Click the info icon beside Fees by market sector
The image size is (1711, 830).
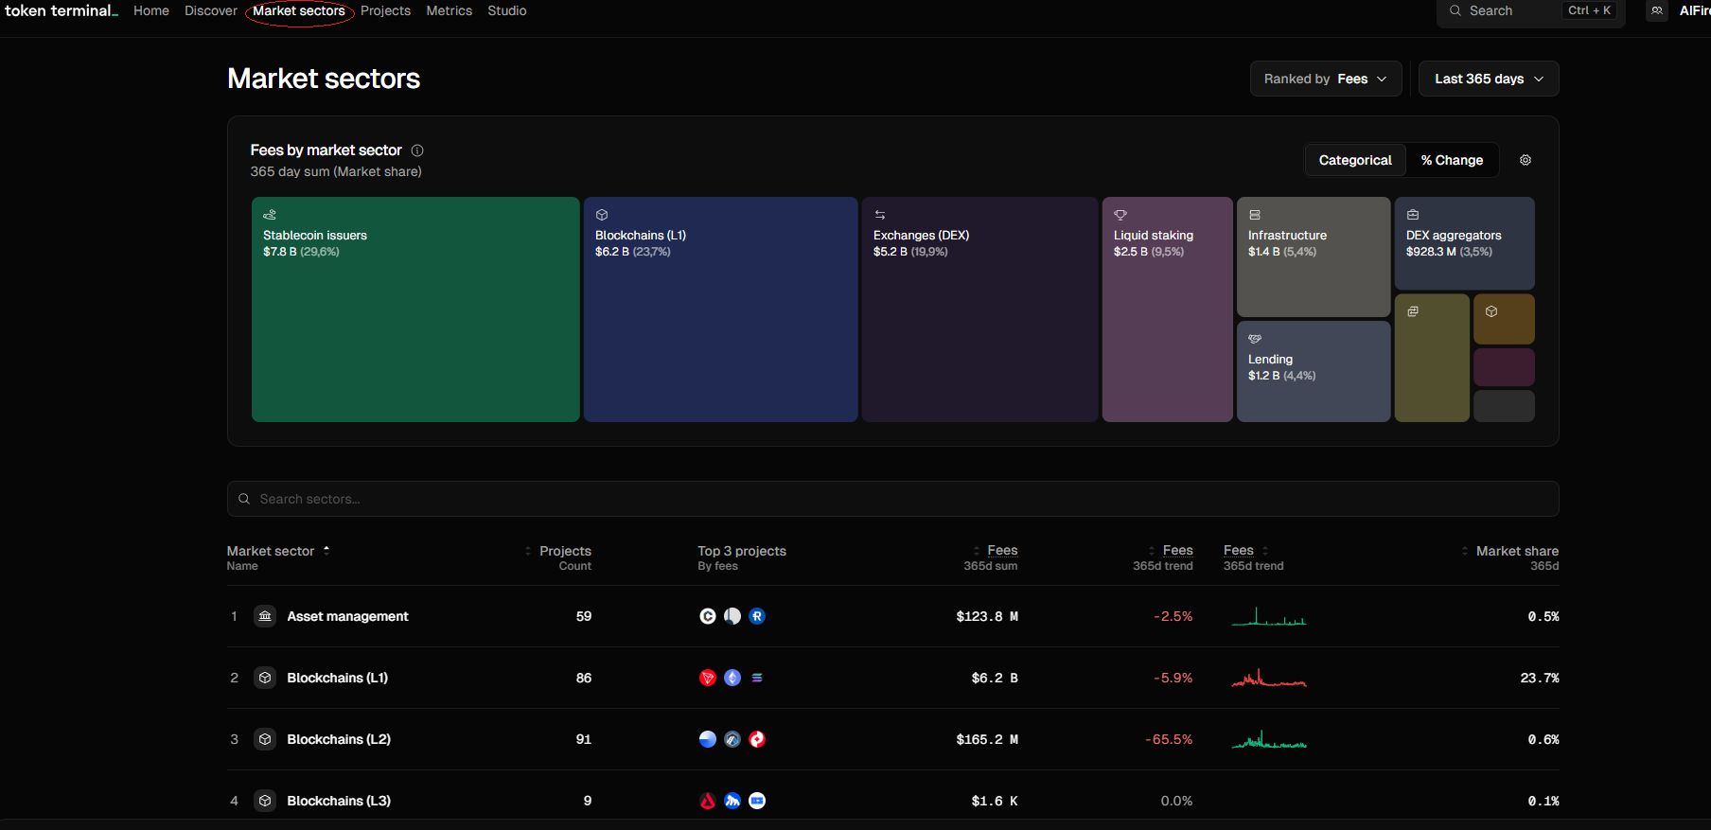417,150
